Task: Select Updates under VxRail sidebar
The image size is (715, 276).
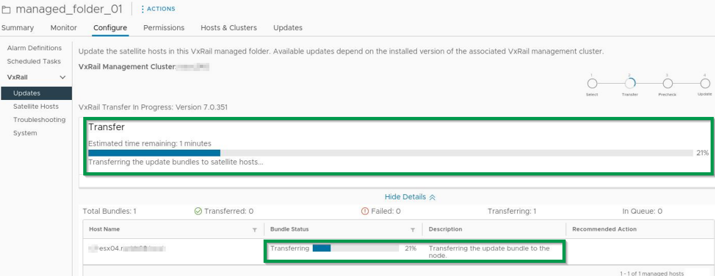Action: pos(36,93)
